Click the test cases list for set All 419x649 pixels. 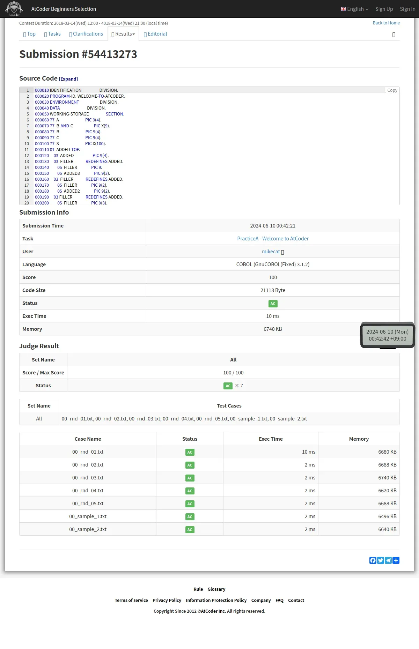click(x=184, y=419)
